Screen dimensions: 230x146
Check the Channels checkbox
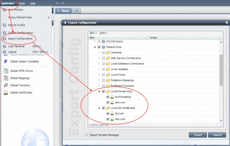click(103, 53)
